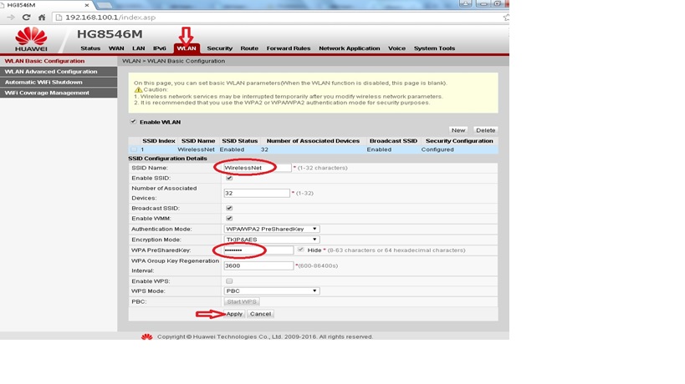The width and height of the screenshot is (685, 384).
Task: Click the Start WPS button
Action: (x=242, y=301)
